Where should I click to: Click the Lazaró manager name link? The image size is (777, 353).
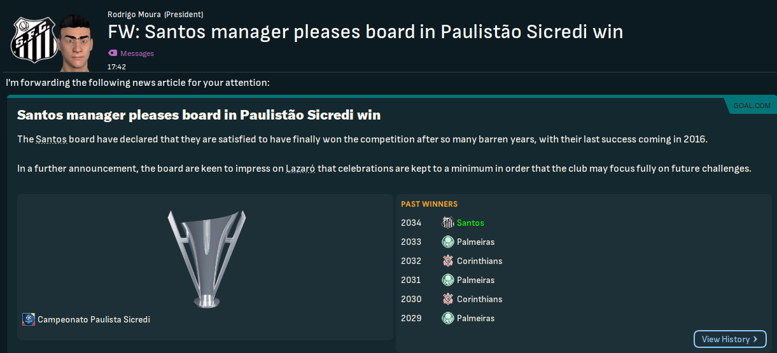pyautogui.click(x=300, y=169)
